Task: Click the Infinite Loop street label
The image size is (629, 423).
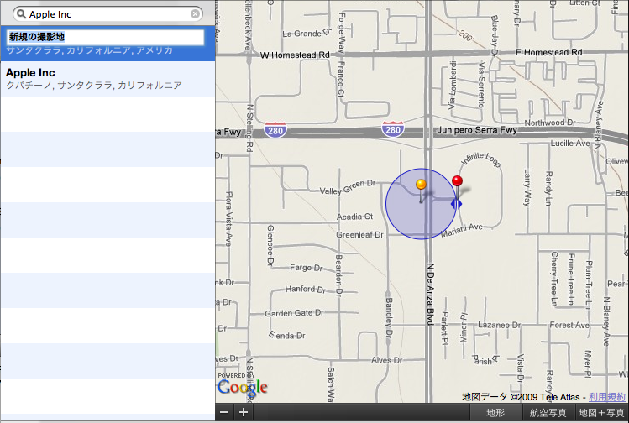Action: tap(480, 159)
